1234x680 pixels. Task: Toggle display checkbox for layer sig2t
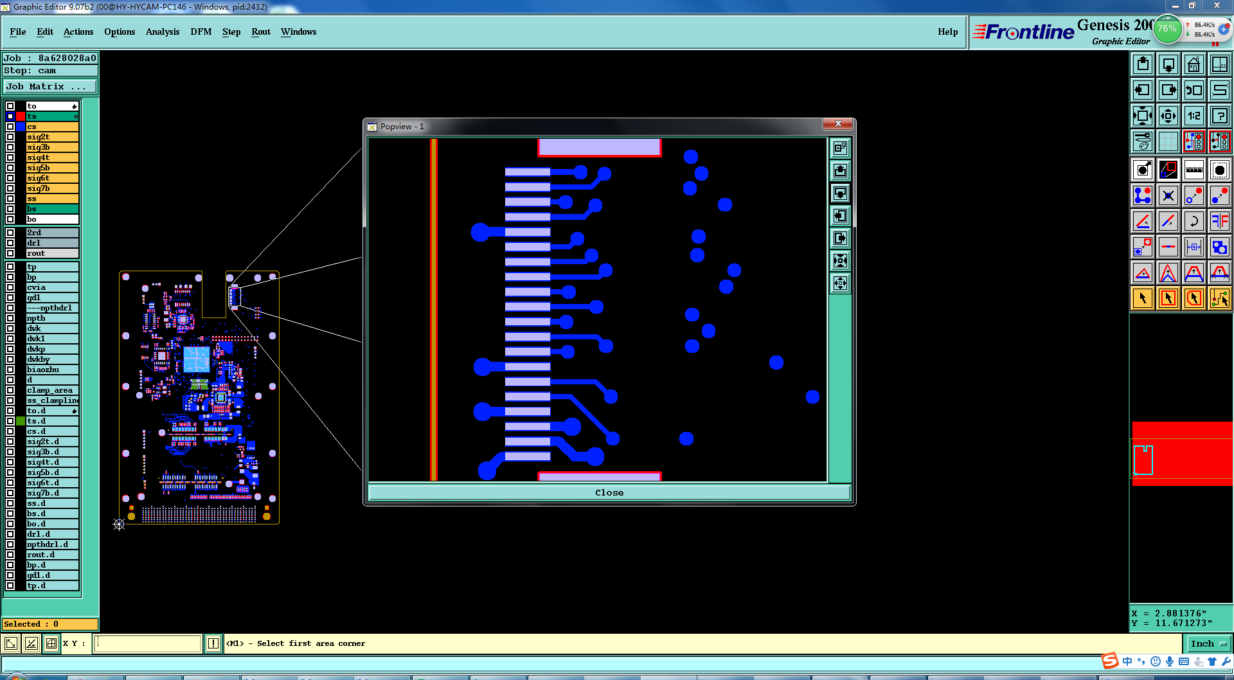click(10, 137)
